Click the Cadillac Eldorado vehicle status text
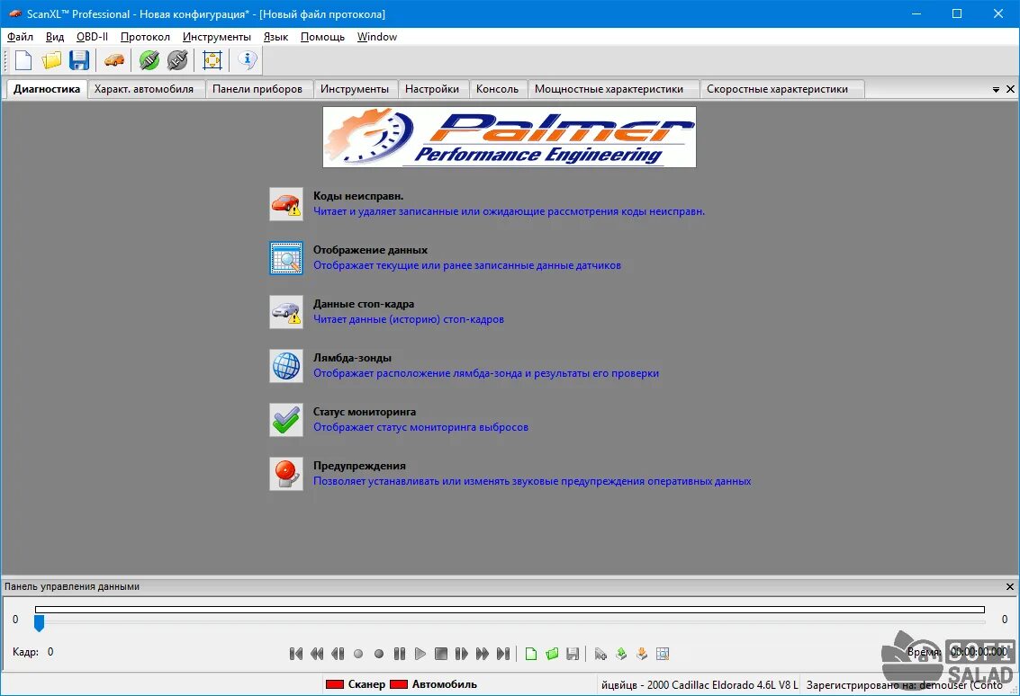Viewport: 1020px width, 696px height. coord(700,685)
